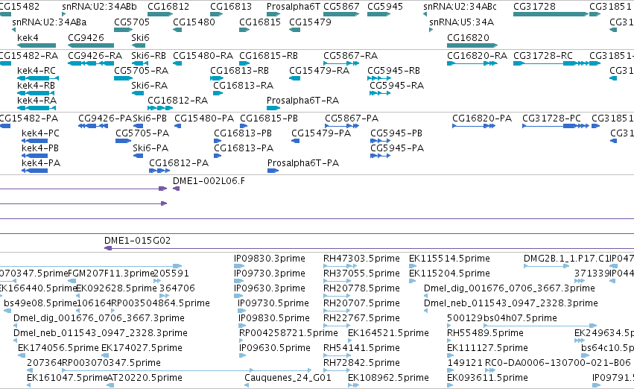Click the EK092628.5prime EST label
Image resolution: width=634 pixels, height=389 pixels.
pos(116,288)
